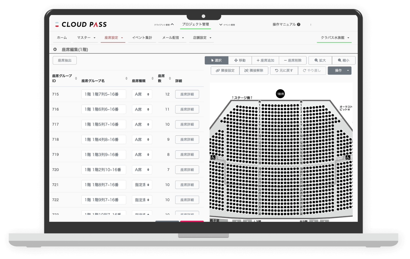
Task: Click the 隣接設定 link tool
Action: (225, 71)
